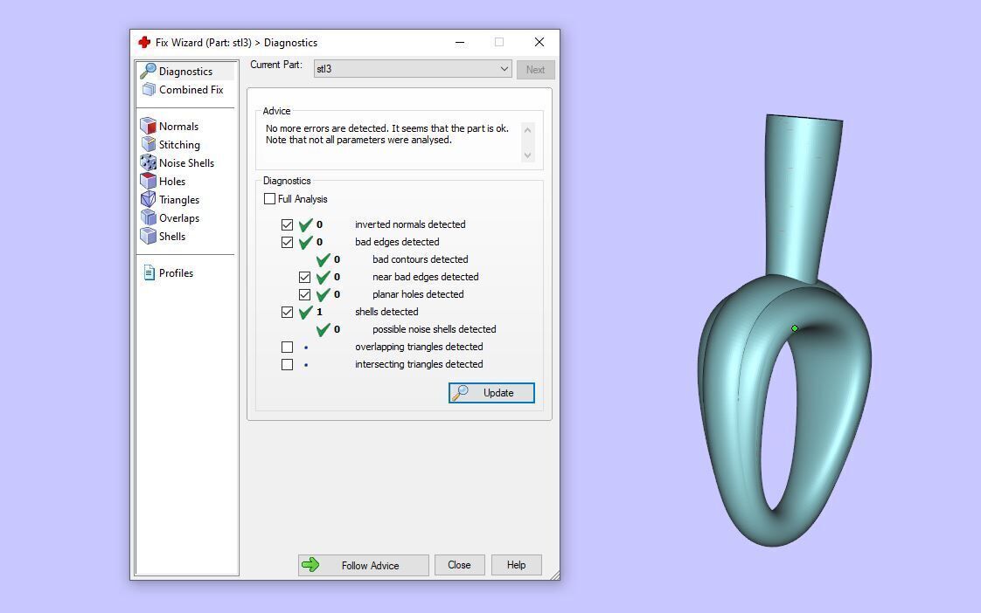Uncheck shells detected checkbox
This screenshot has height=613, width=981.
click(x=287, y=312)
